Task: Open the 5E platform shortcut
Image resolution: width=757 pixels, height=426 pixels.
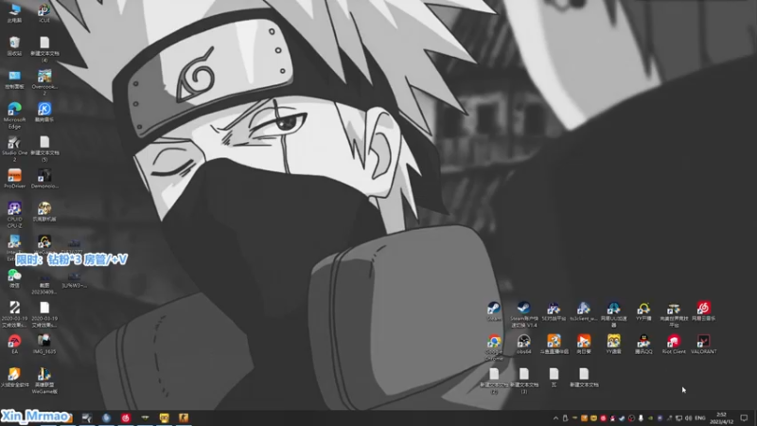Action: click(x=554, y=311)
